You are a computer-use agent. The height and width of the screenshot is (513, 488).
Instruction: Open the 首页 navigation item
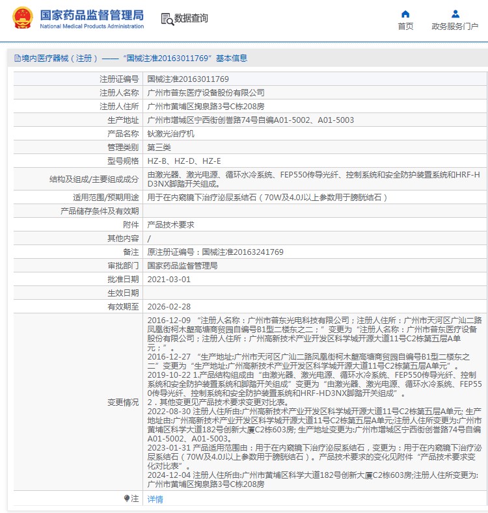click(x=405, y=26)
